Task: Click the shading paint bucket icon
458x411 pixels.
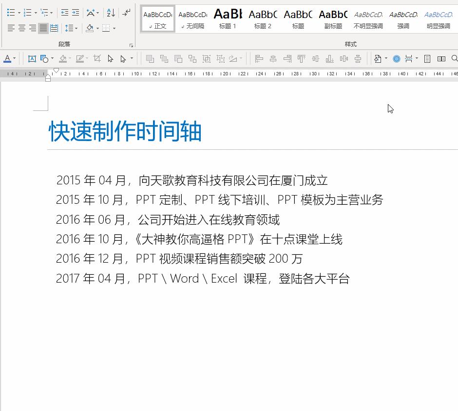Action: pos(91,28)
